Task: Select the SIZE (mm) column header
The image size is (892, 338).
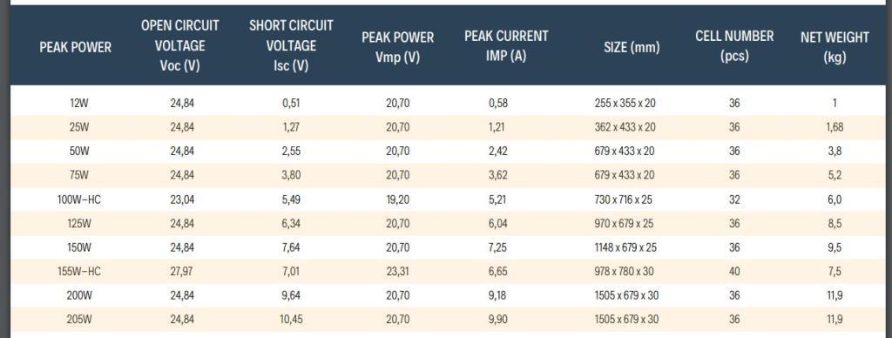Action: pyautogui.click(x=632, y=47)
